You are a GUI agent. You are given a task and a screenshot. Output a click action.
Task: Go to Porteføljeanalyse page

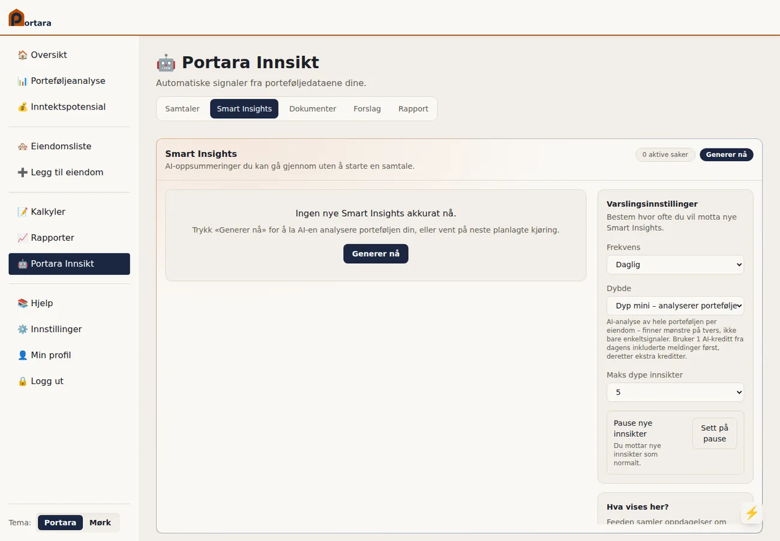[x=69, y=81]
